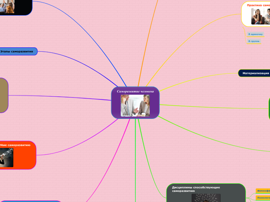Select the 'В одиночку' subtopic
This screenshot has width=270, height=202.
pyautogui.click(x=255, y=34)
